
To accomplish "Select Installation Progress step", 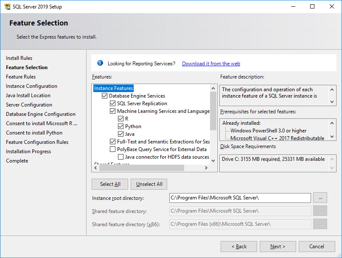I will (x=28, y=151).
